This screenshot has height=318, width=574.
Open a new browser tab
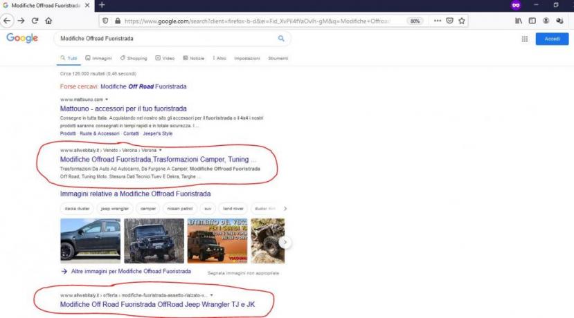click(102, 5)
